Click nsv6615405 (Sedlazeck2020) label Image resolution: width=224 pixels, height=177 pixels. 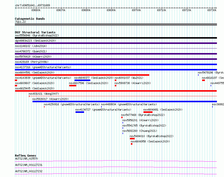point(35,88)
